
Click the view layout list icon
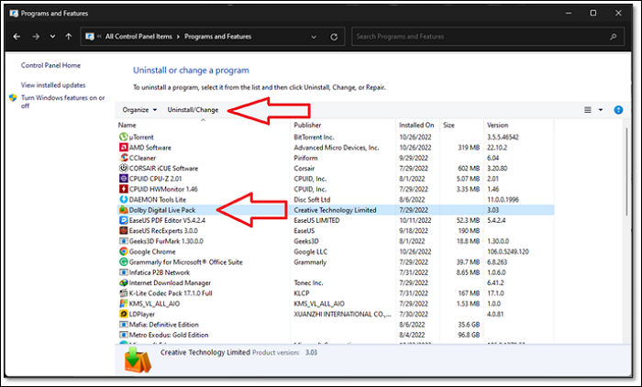588,110
